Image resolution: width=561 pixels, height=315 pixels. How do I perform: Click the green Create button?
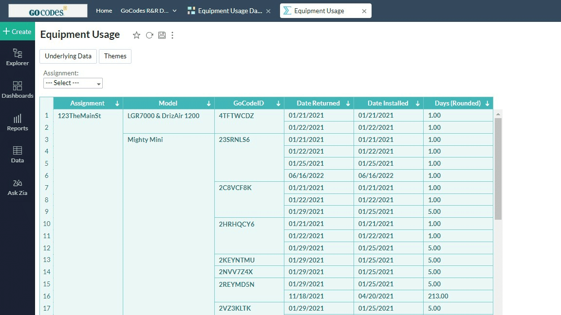(x=18, y=32)
